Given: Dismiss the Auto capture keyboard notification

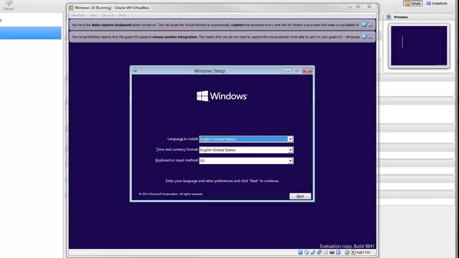Looking at the screenshot, I should coord(364,25).
